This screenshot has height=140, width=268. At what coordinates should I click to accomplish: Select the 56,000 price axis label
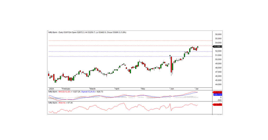(218, 34)
